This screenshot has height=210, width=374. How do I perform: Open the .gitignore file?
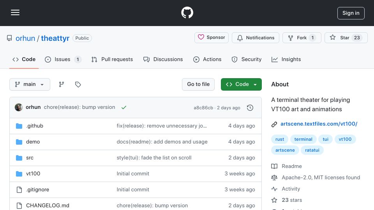click(38, 189)
